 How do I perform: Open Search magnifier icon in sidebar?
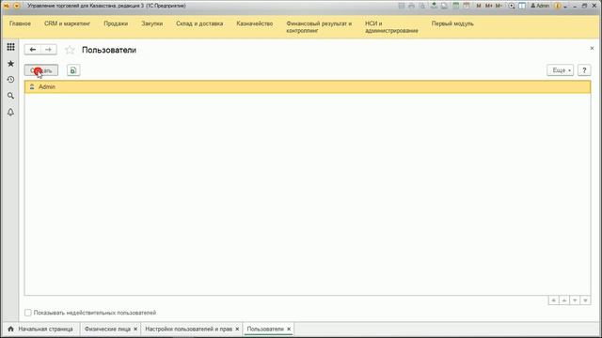10,96
